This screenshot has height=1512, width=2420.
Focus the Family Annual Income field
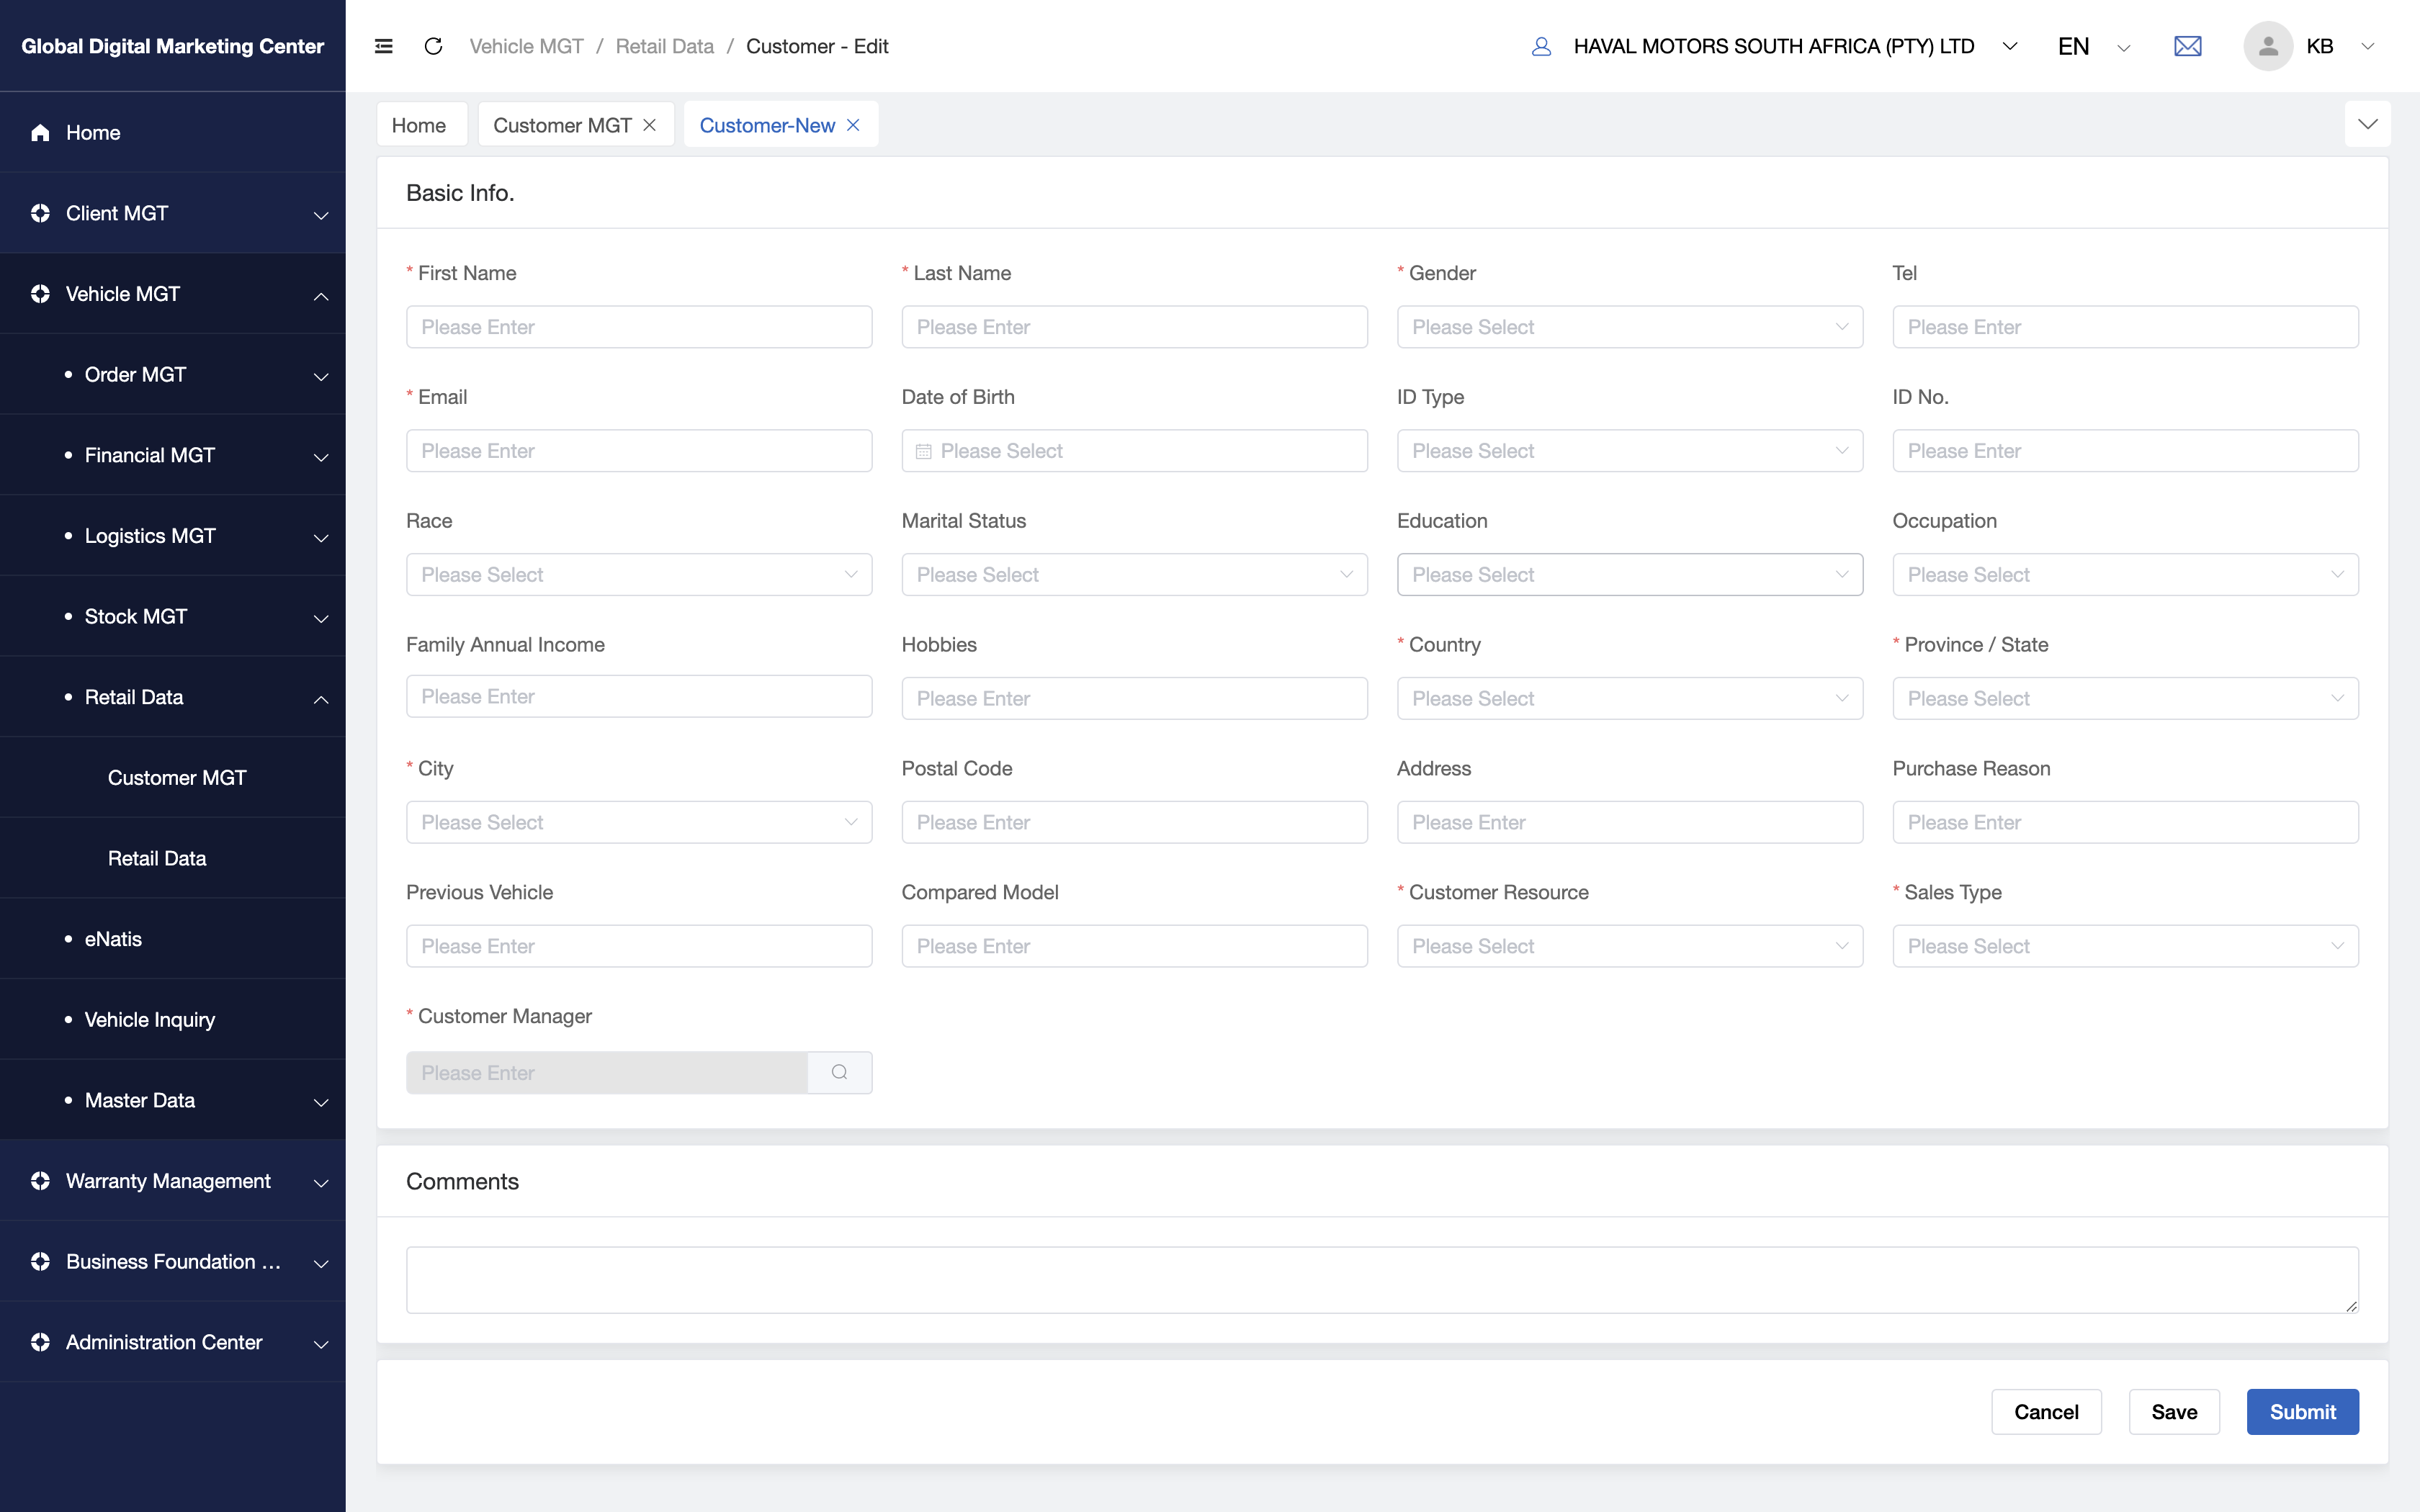click(639, 697)
